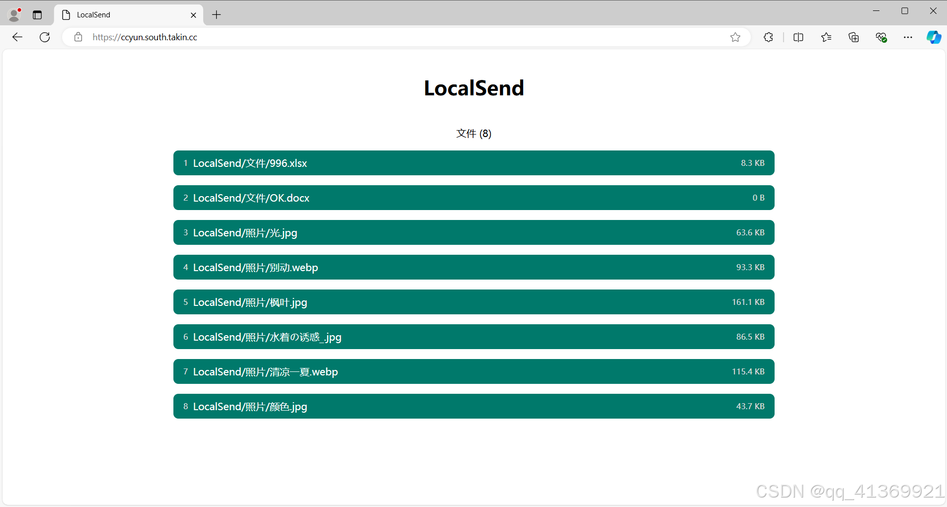
Task: Click the address bar URL field
Action: (x=406, y=37)
